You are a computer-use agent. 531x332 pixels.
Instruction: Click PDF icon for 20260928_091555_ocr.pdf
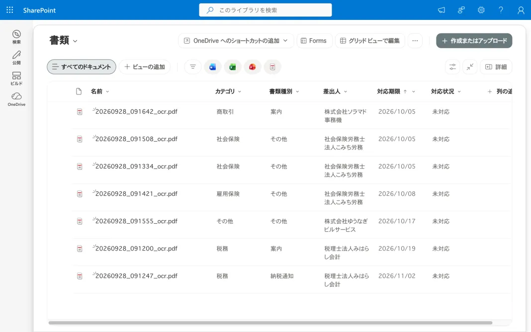80,221
